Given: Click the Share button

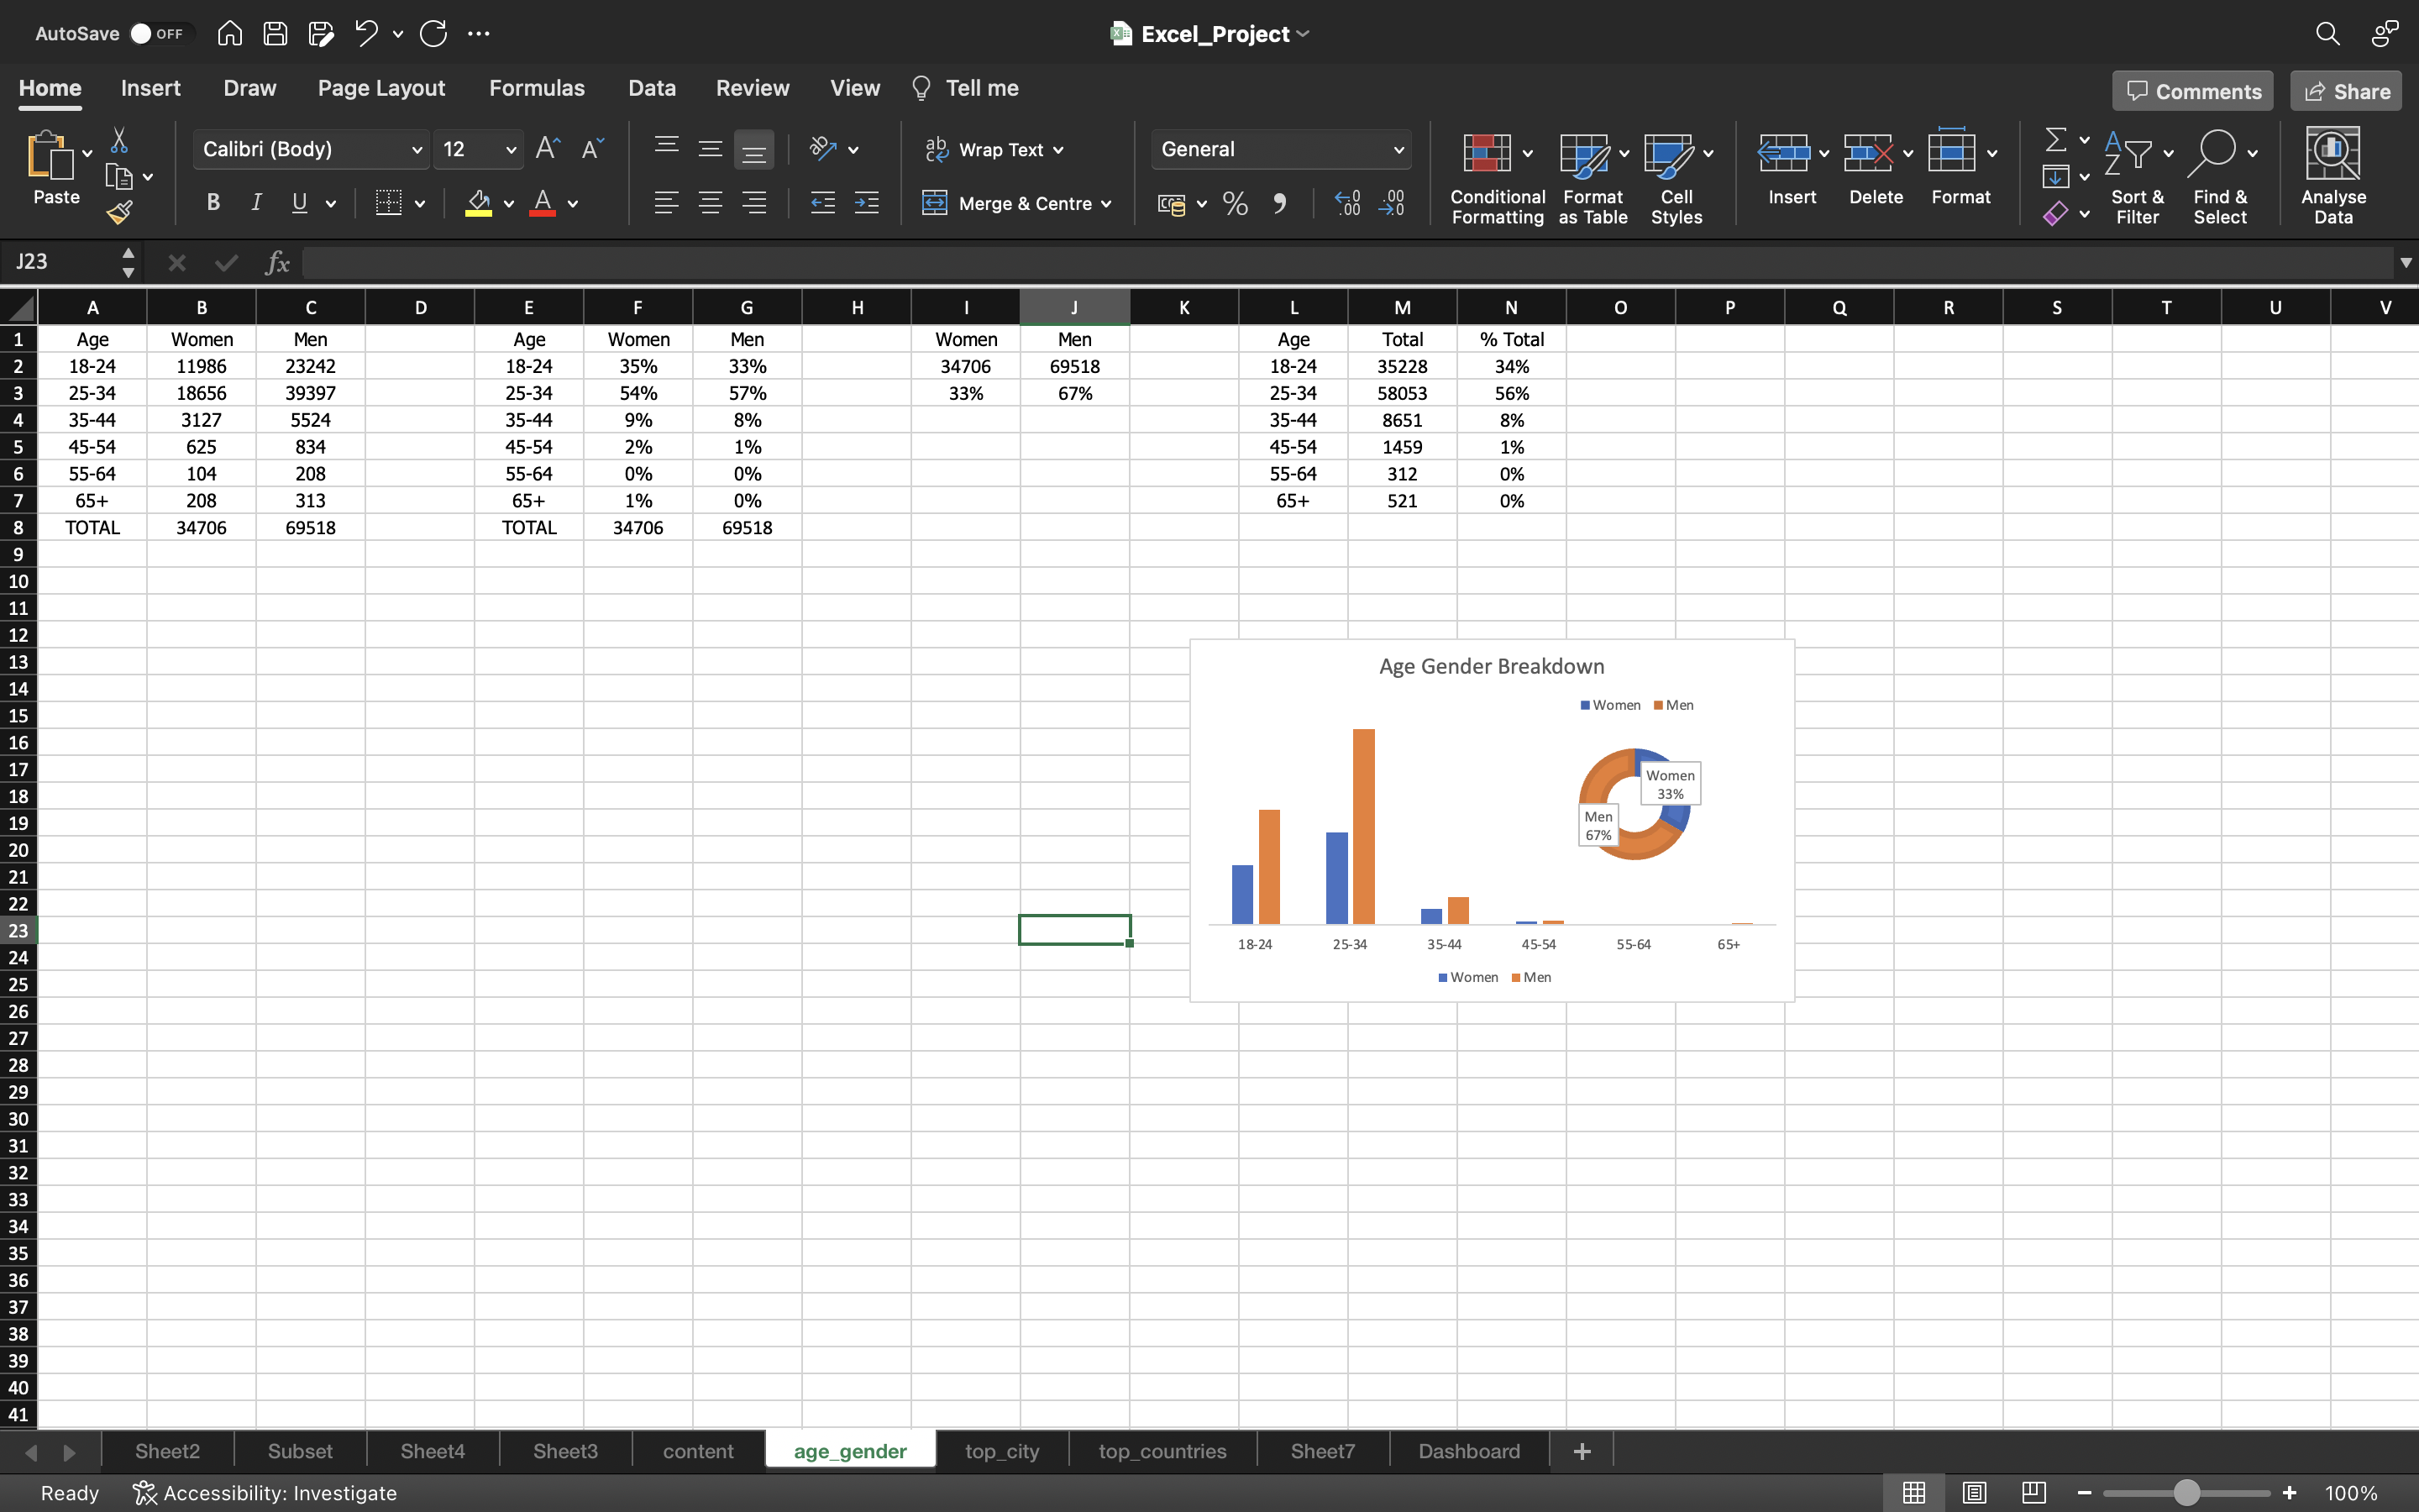Looking at the screenshot, I should point(2346,91).
